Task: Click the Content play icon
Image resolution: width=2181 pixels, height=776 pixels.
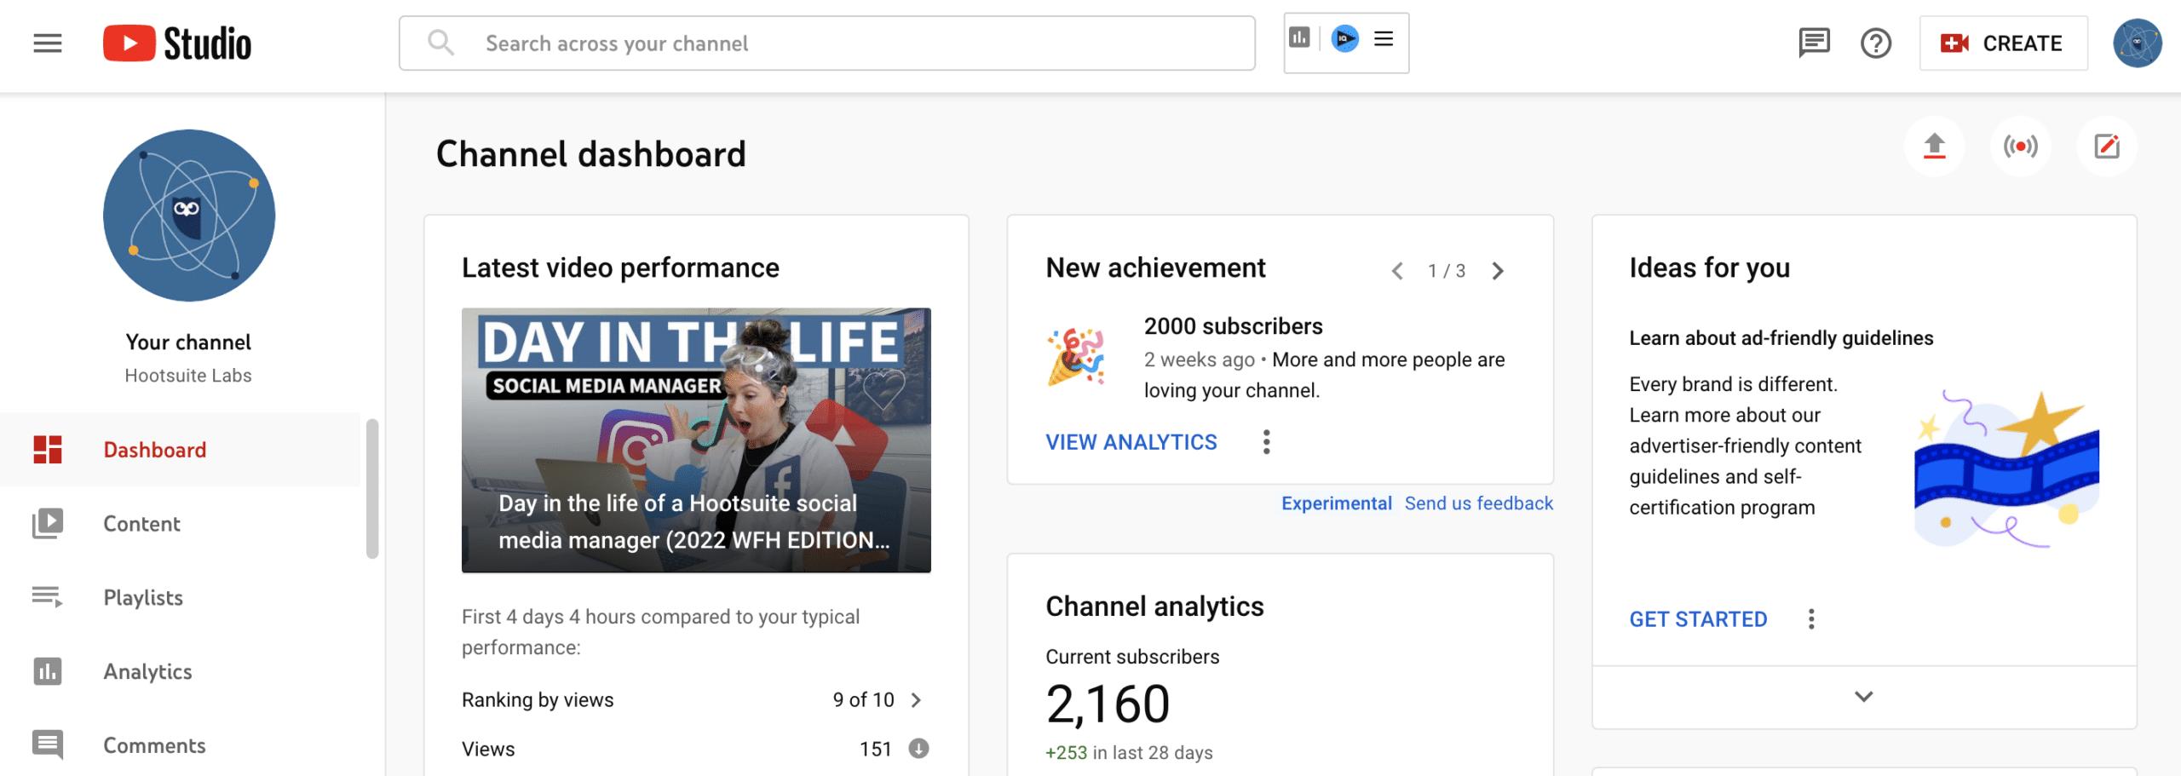Action: click(x=48, y=524)
